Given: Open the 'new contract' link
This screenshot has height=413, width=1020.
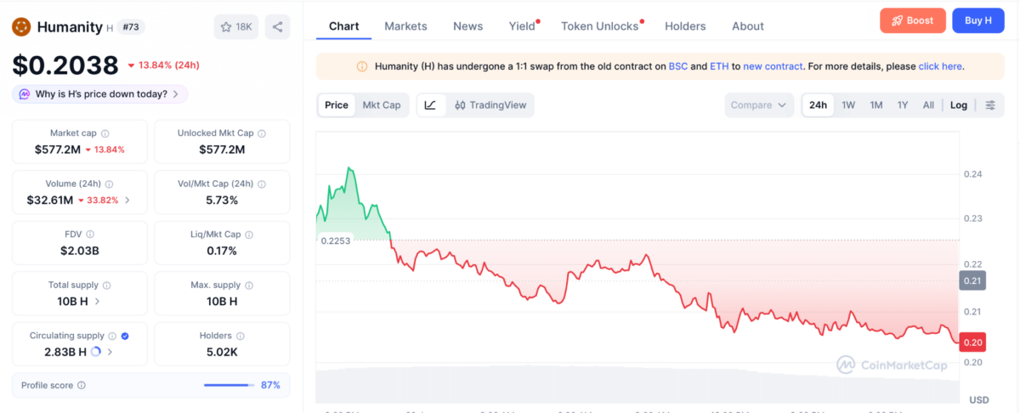Looking at the screenshot, I should pos(773,66).
